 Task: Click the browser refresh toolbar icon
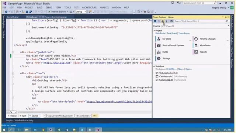point(71,11)
